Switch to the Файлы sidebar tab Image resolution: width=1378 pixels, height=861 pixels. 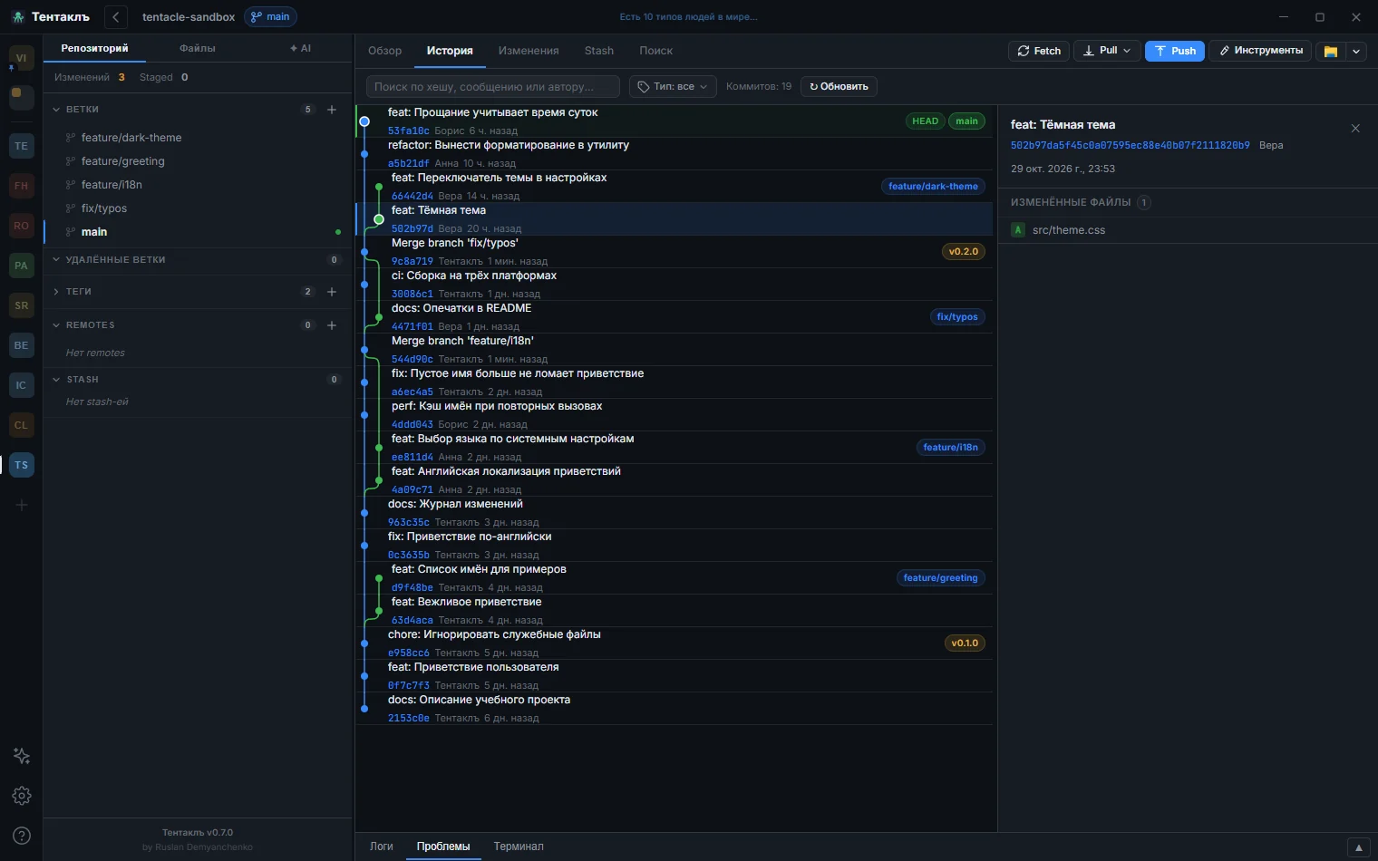point(198,48)
